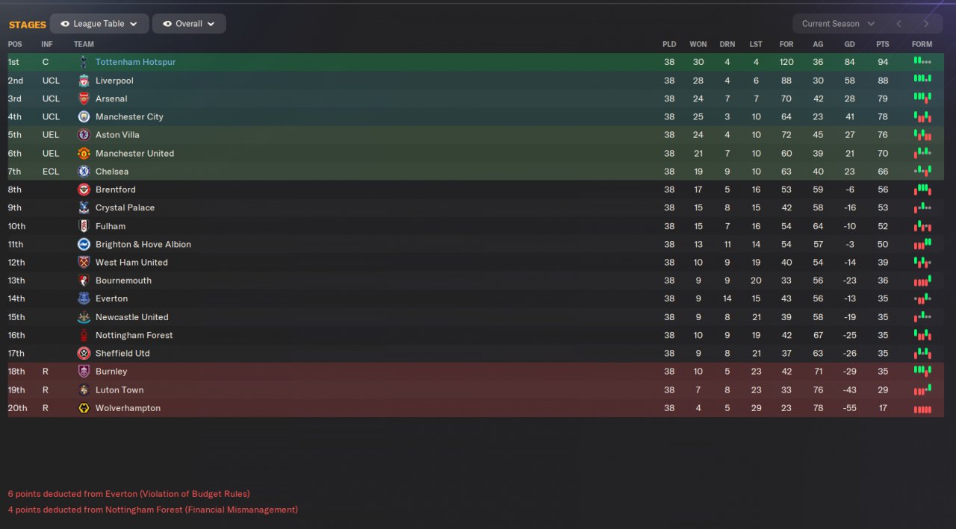Sort table by WON column header
This screenshot has width=956, height=529.
[698, 44]
